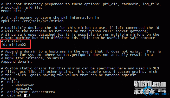Click 'The directory to store the pki' comment
170x98 pixels.
point(36,18)
